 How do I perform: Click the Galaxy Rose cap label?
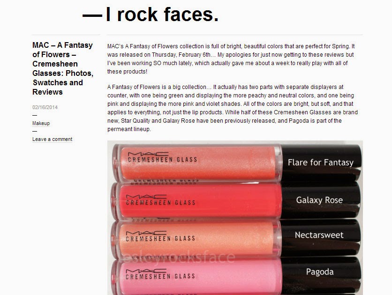tap(319, 200)
